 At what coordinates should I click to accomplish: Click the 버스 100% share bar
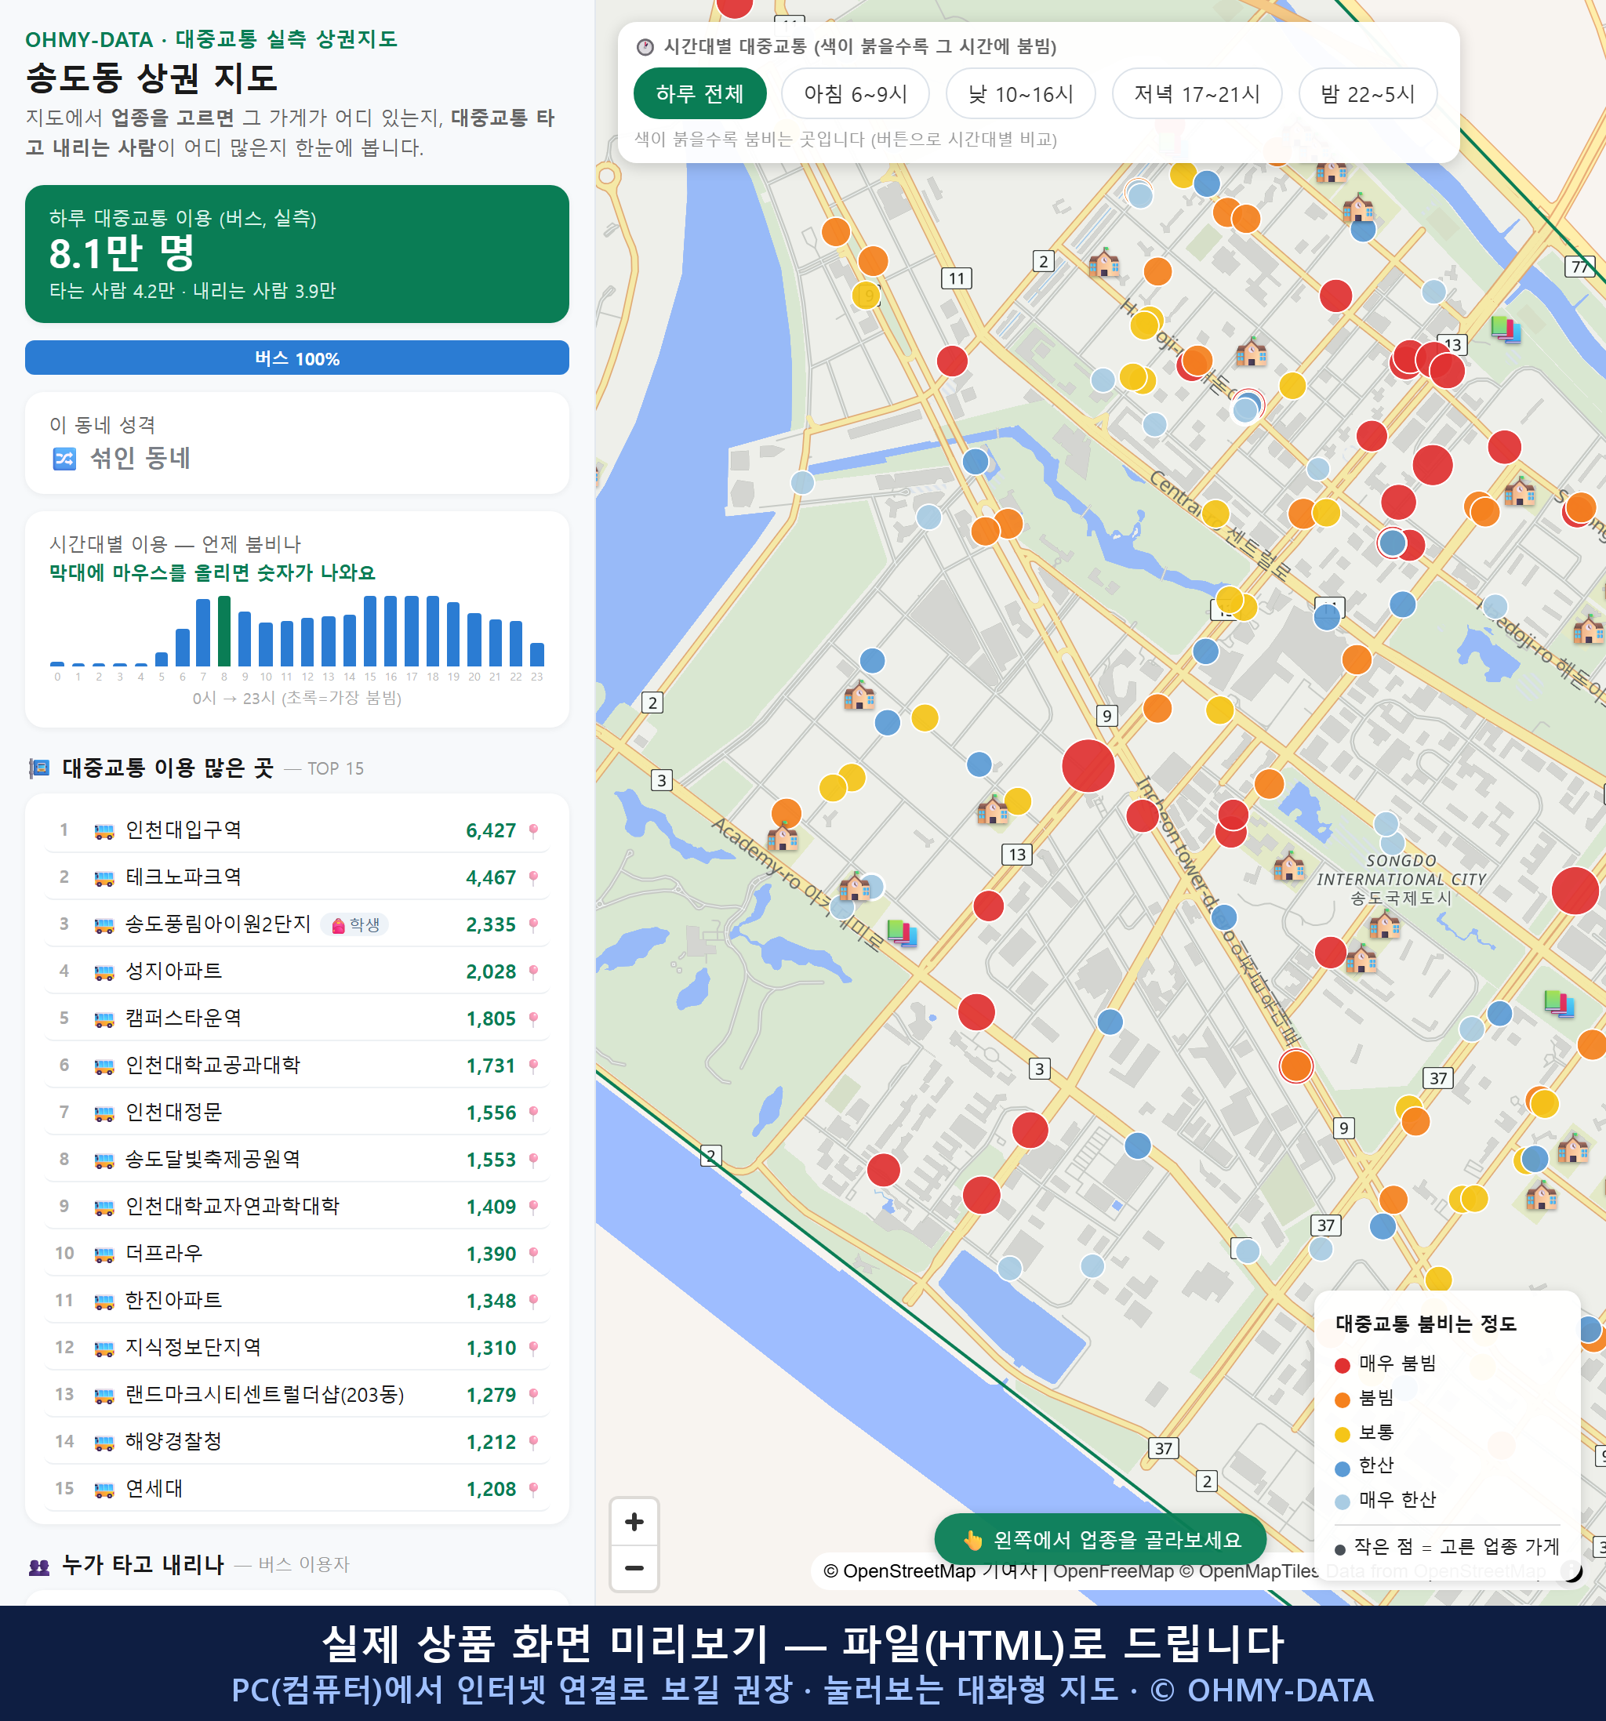point(297,358)
